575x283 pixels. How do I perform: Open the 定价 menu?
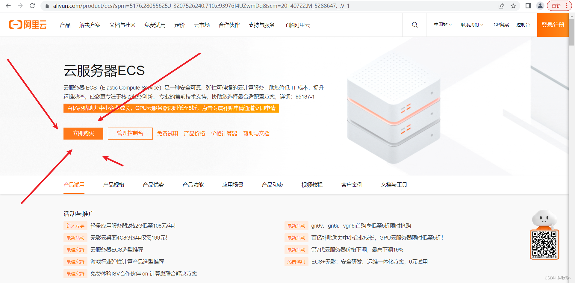(x=180, y=25)
